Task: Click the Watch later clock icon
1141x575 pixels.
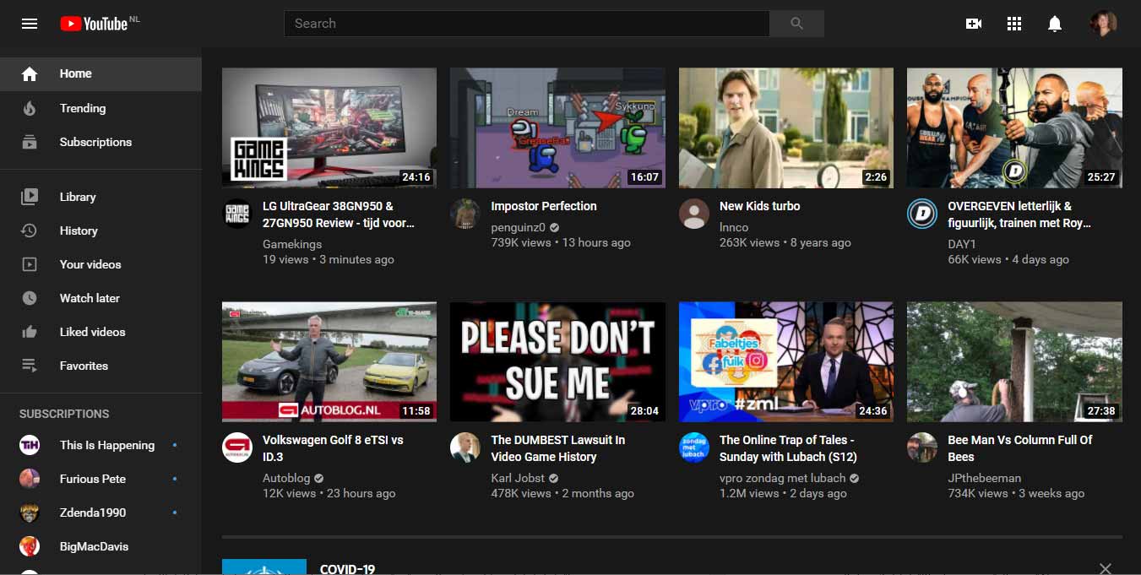Action: pyautogui.click(x=30, y=298)
